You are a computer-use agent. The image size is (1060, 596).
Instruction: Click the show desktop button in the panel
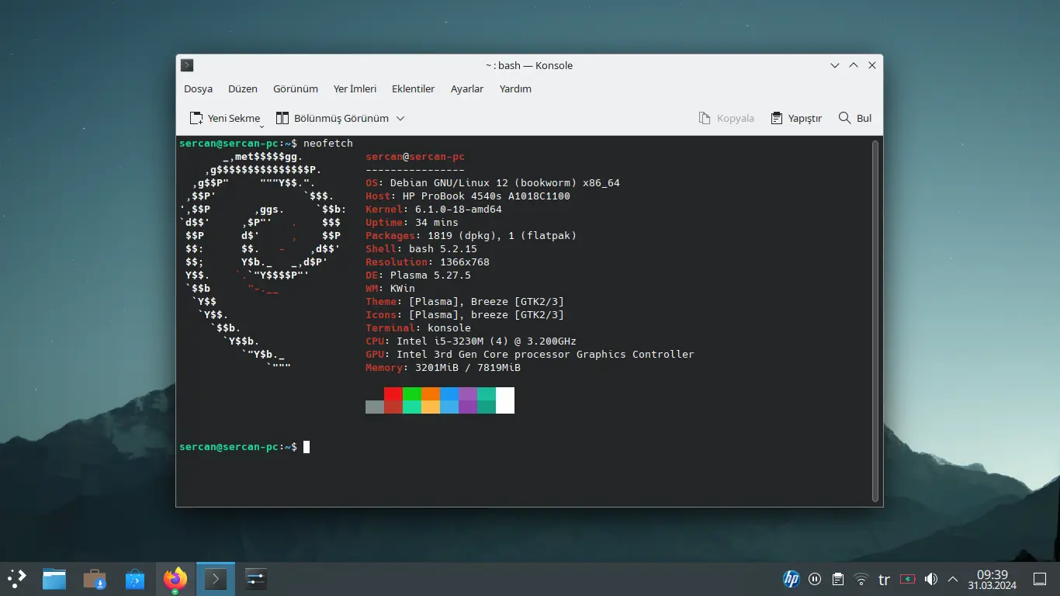click(1041, 579)
